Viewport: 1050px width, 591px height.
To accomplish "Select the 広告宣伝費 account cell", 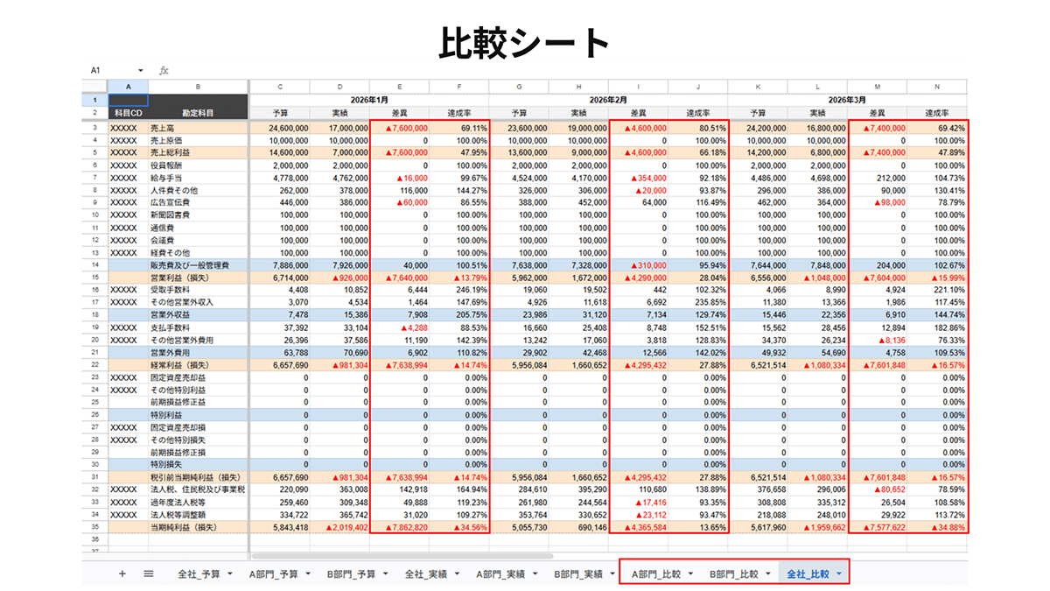I will point(198,201).
